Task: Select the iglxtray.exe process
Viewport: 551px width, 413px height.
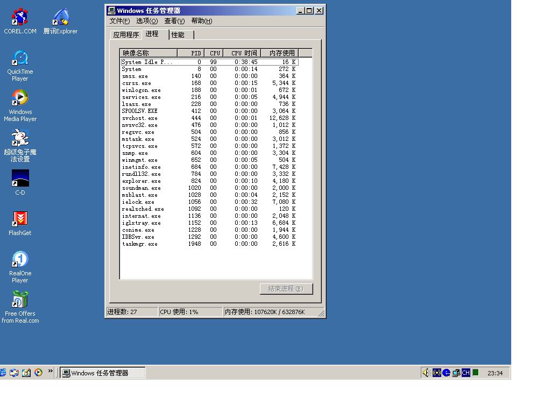Action: pyautogui.click(x=209, y=223)
